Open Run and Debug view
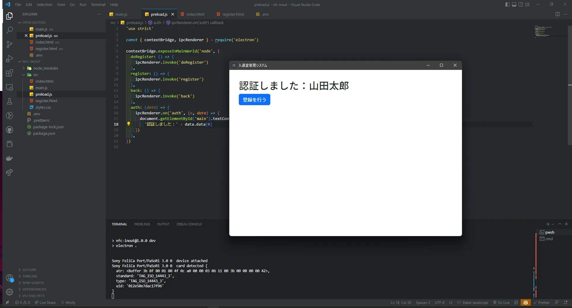 point(9,59)
